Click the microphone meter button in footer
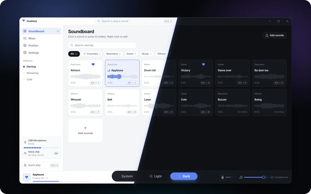 click(228, 177)
